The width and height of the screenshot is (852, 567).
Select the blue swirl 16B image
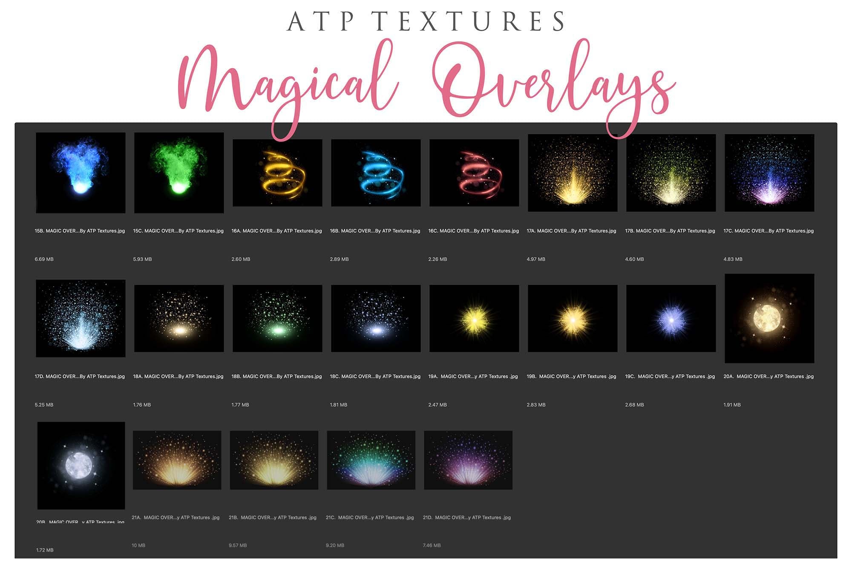(x=376, y=173)
